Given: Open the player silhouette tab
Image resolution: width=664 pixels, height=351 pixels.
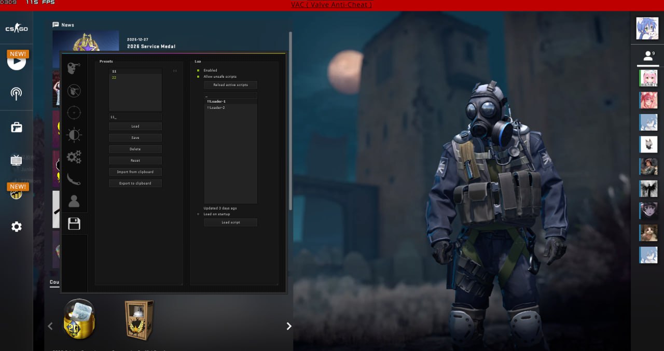Looking at the screenshot, I should click(74, 201).
